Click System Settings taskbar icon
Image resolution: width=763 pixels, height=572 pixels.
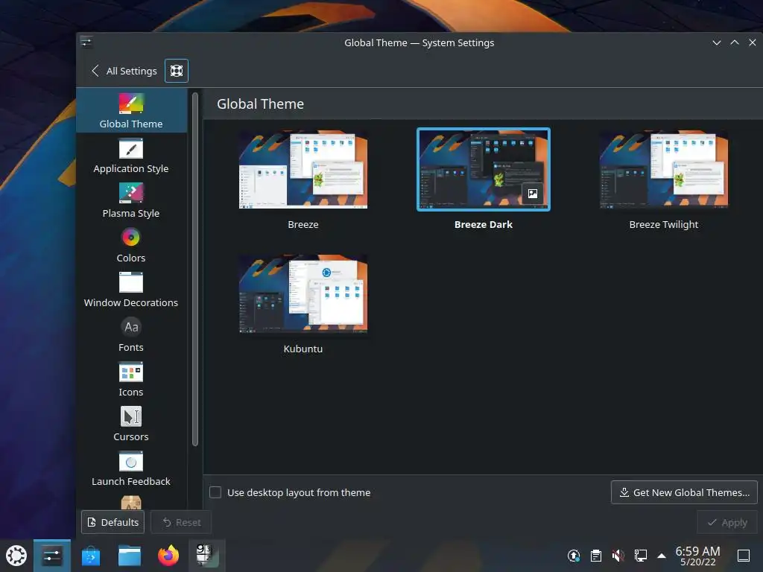coord(52,556)
